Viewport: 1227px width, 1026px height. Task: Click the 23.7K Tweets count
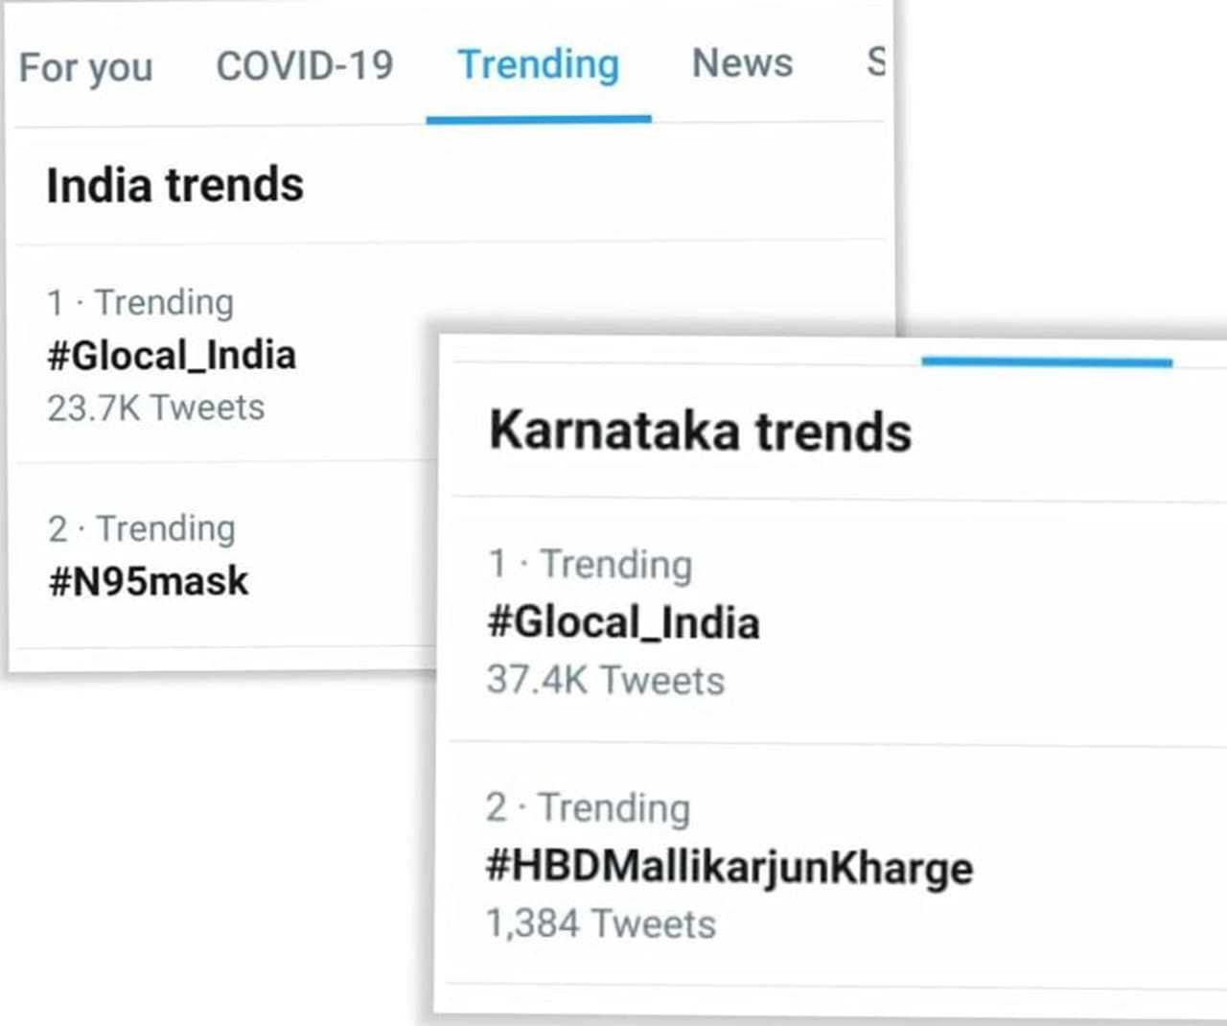pyautogui.click(x=155, y=408)
